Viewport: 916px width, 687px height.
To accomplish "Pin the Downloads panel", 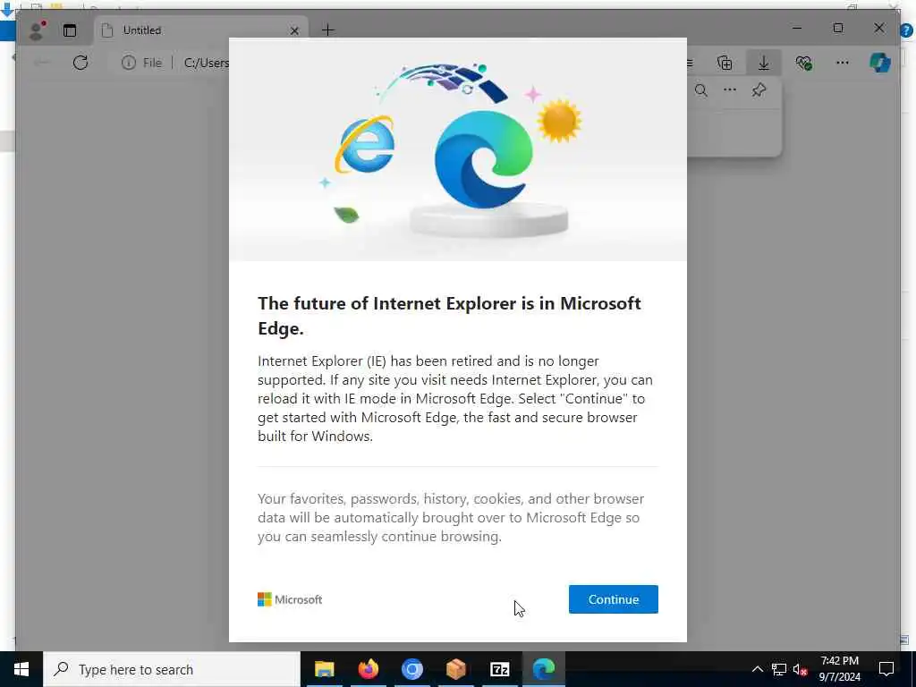I will click(759, 90).
